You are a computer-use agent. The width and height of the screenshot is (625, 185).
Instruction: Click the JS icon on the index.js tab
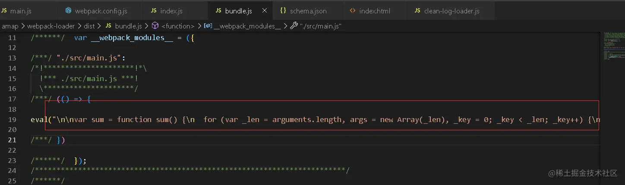[x=154, y=10]
